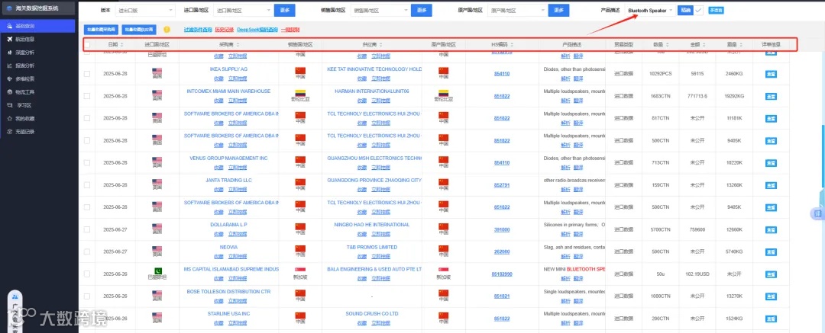This screenshot has height=333, width=825.
Task: Tick checkbox for DOLLARAMA L.P row
Action: tap(87, 229)
